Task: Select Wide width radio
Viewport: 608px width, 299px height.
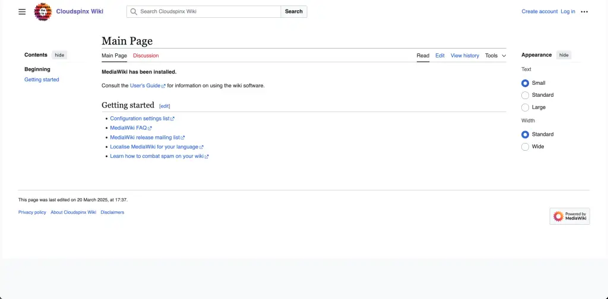Action: pyautogui.click(x=525, y=147)
